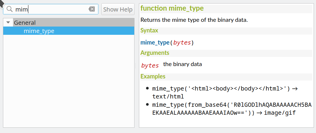Collapse the General group triangle

[x=8, y=23]
